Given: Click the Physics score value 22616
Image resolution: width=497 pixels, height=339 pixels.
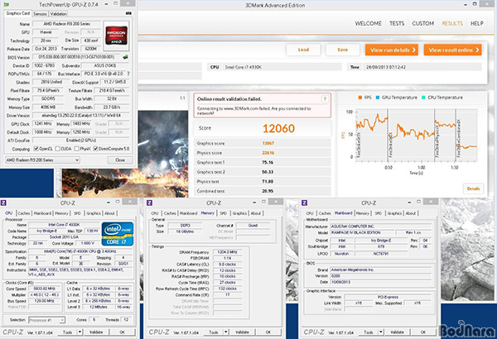Looking at the screenshot, I should pos(268,153).
